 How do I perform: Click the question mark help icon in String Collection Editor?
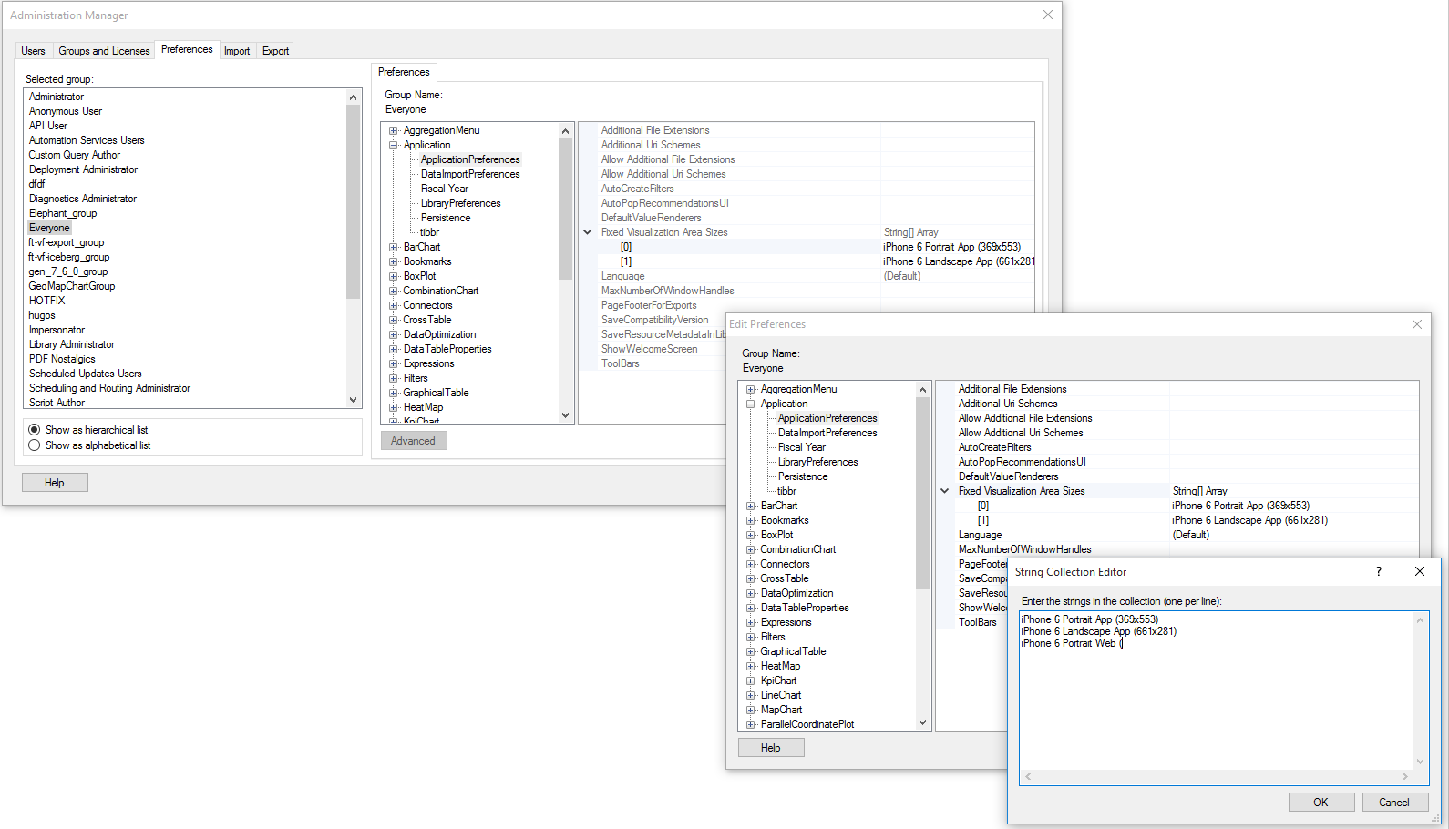coord(1378,571)
